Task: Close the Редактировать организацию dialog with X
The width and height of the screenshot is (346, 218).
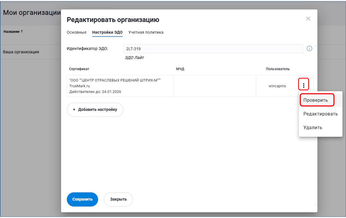Action: pyautogui.click(x=308, y=19)
